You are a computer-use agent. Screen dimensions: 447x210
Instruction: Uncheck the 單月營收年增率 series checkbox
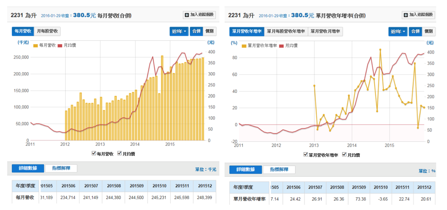(306, 154)
